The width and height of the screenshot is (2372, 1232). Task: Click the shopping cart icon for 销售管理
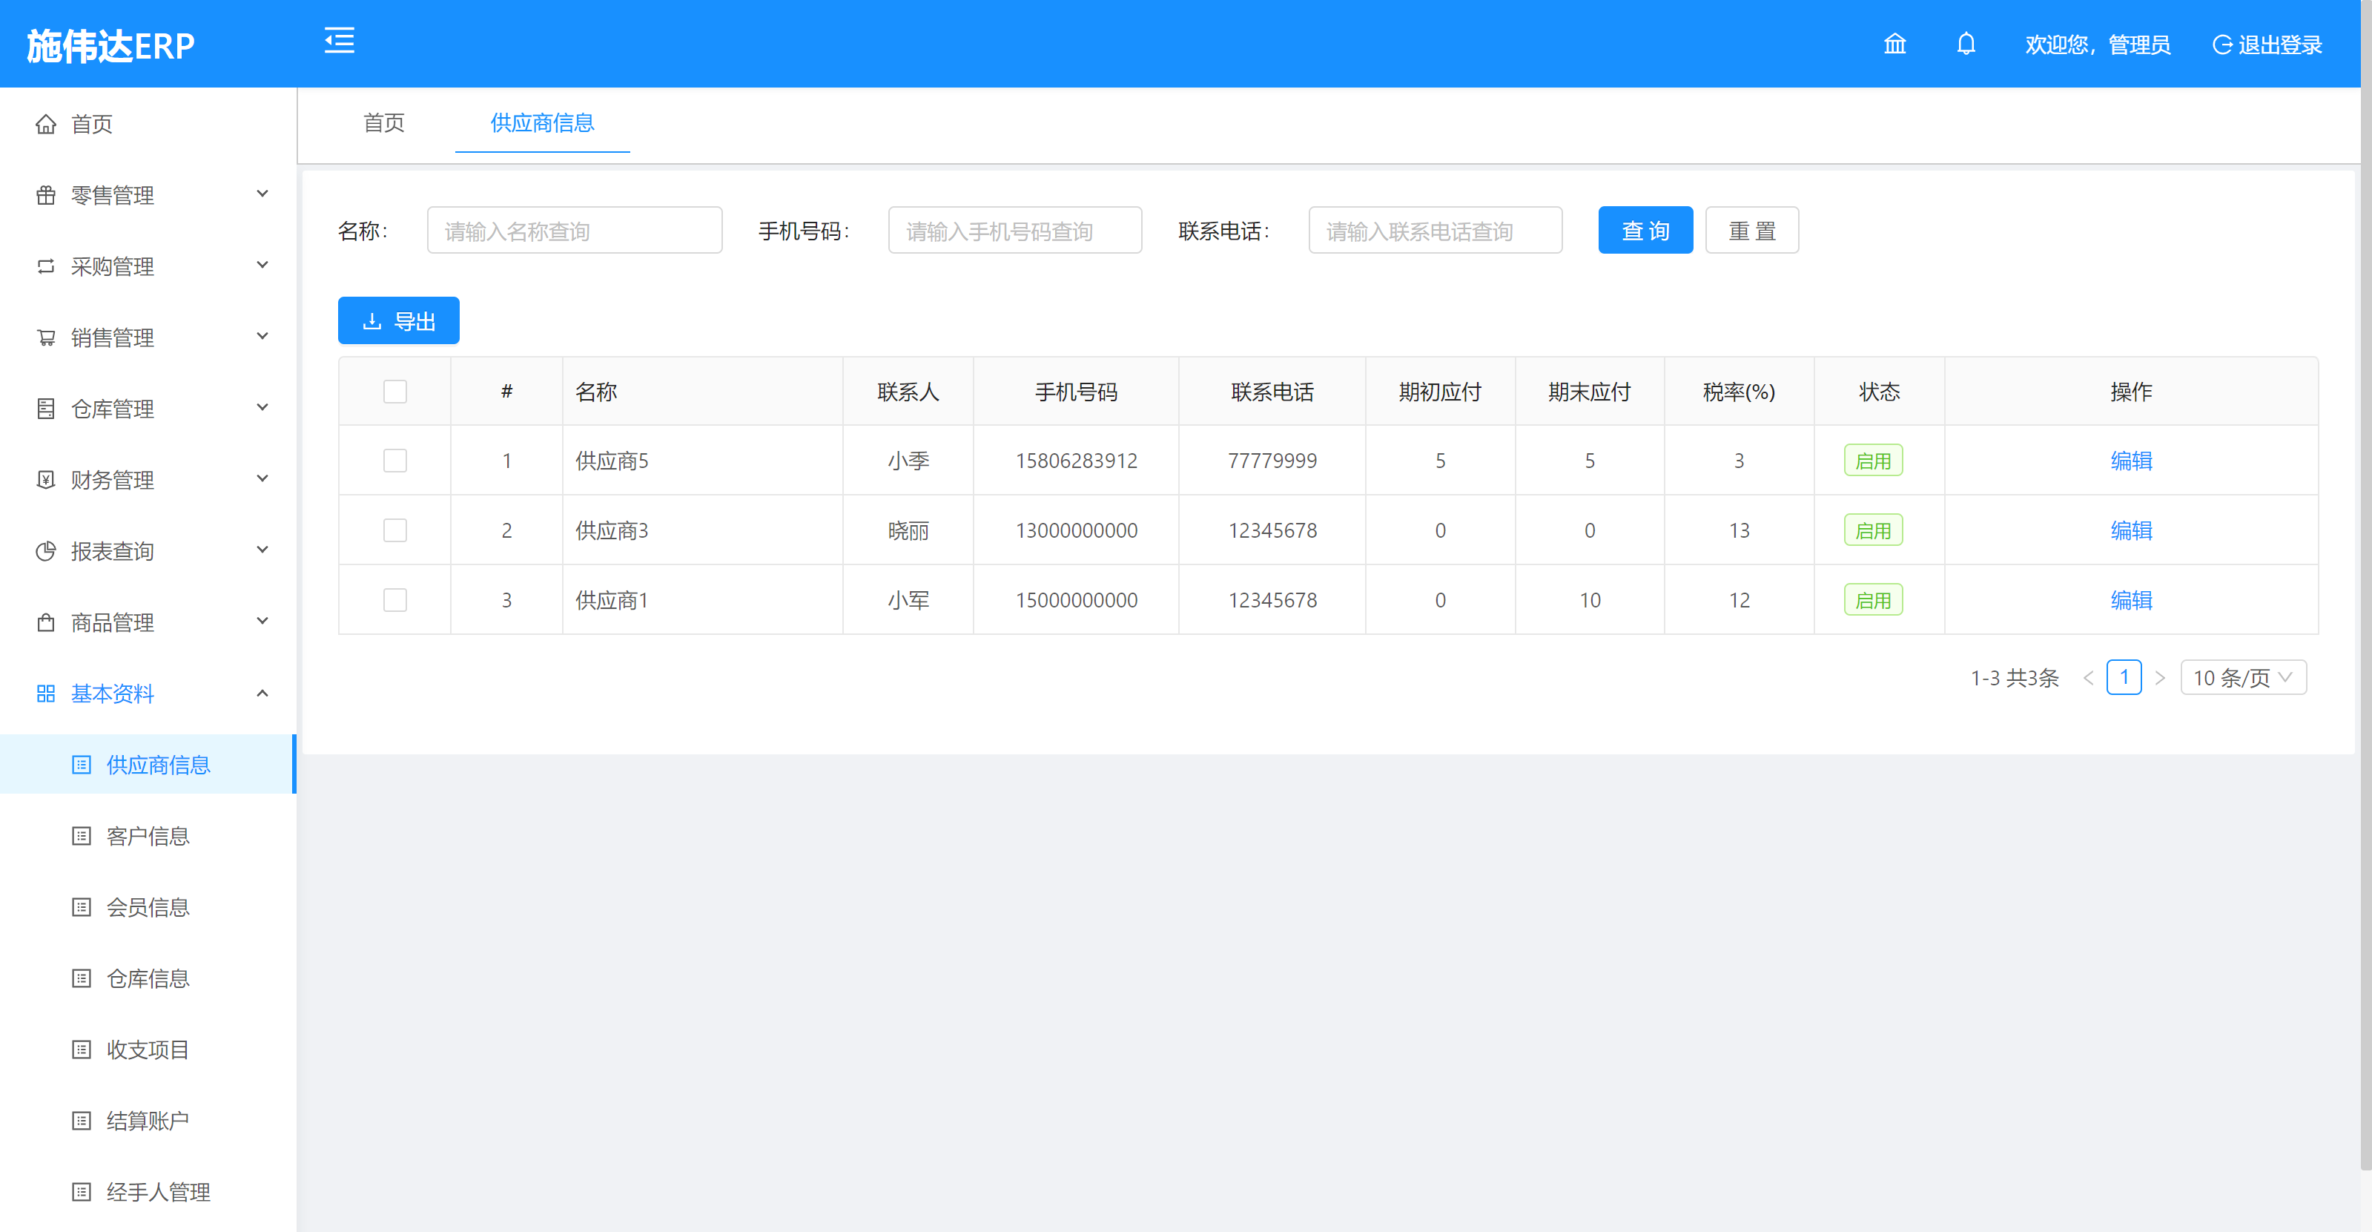[46, 338]
